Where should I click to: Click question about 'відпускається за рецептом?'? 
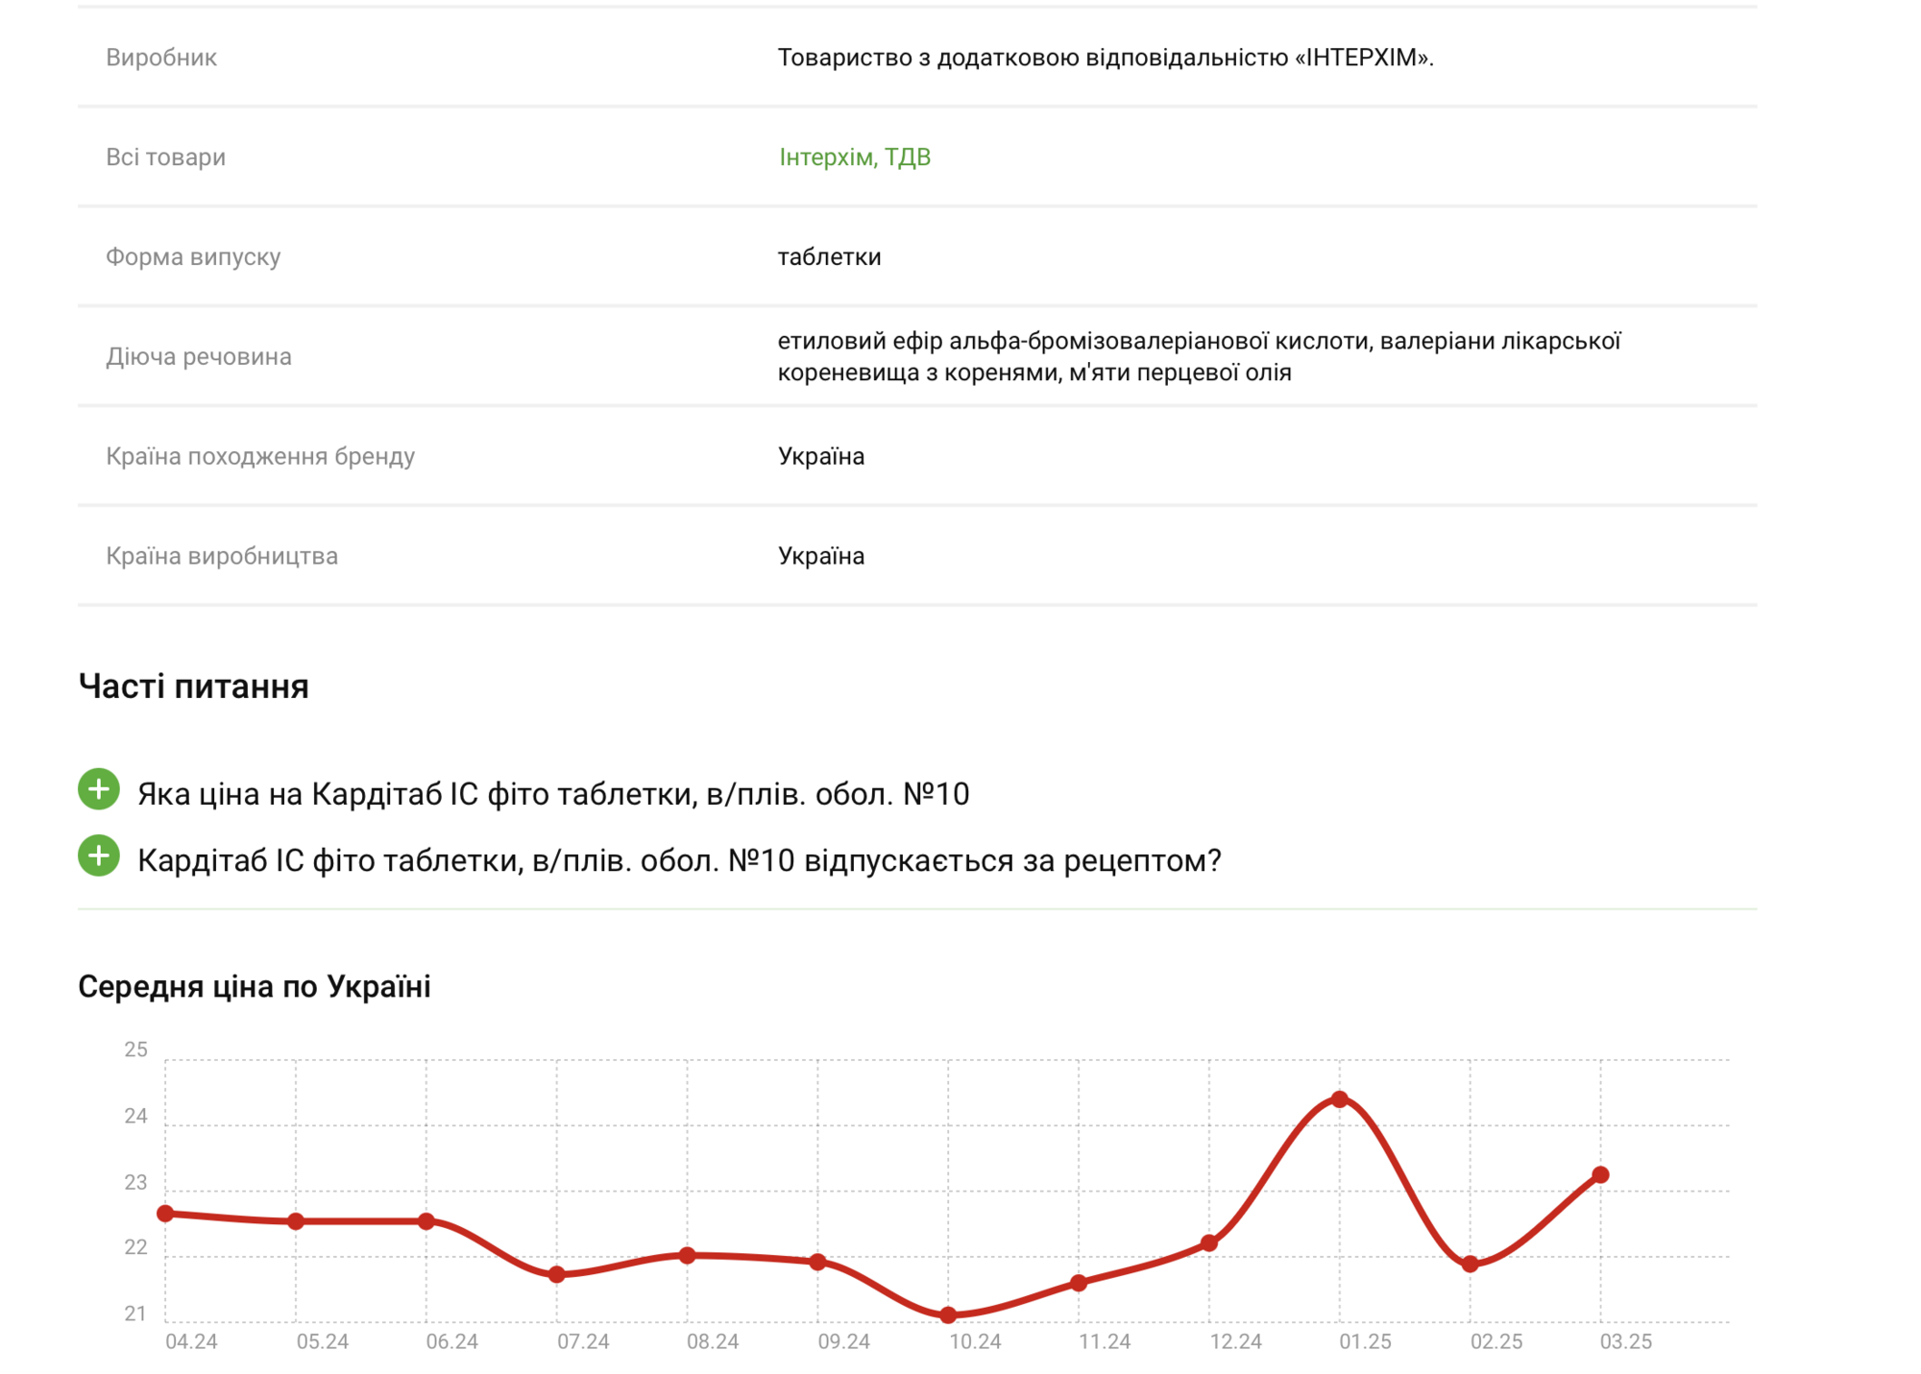[679, 860]
